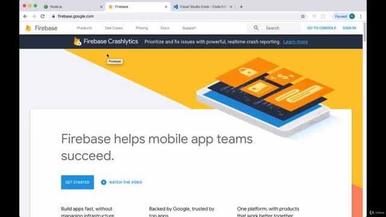The image size is (386, 217).
Task: Click WATCH THE VIDEO link
Action: (x=125, y=182)
